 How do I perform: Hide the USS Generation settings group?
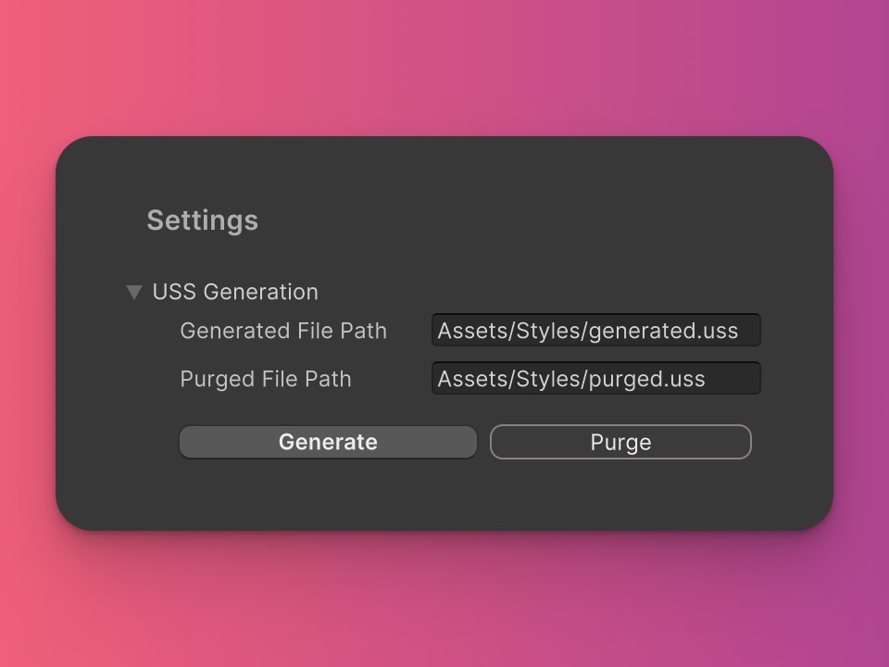pyautogui.click(x=133, y=292)
